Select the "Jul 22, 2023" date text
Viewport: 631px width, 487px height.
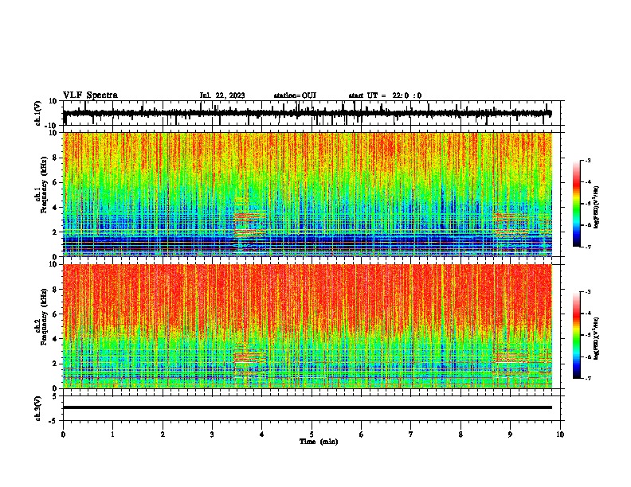[x=222, y=95]
